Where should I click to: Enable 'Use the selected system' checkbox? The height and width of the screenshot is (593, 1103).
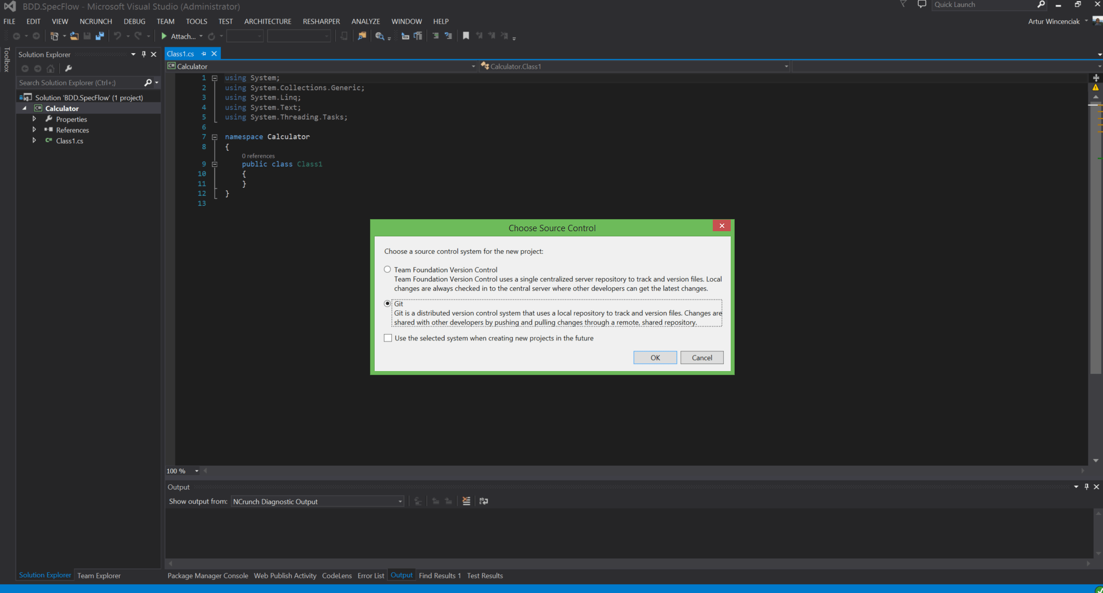388,338
